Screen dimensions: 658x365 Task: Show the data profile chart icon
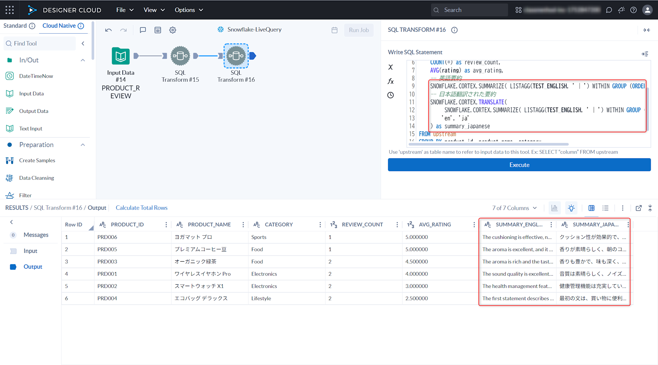(x=554, y=208)
